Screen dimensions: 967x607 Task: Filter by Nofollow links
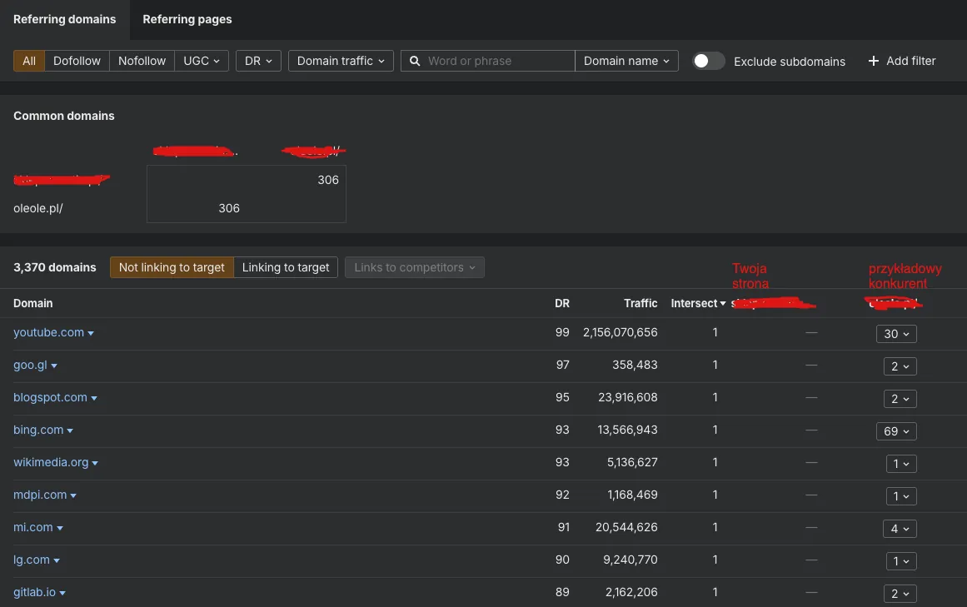click(x=142, y=61)
